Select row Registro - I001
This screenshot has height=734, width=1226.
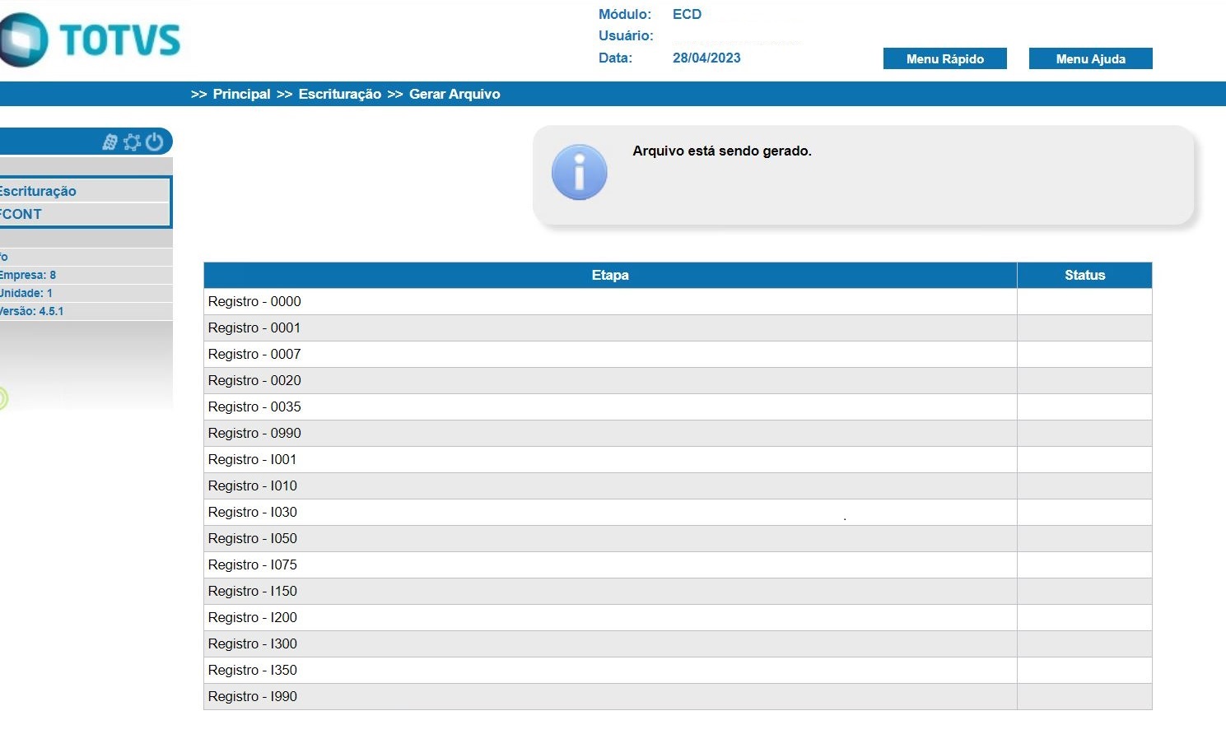[678, 459]
